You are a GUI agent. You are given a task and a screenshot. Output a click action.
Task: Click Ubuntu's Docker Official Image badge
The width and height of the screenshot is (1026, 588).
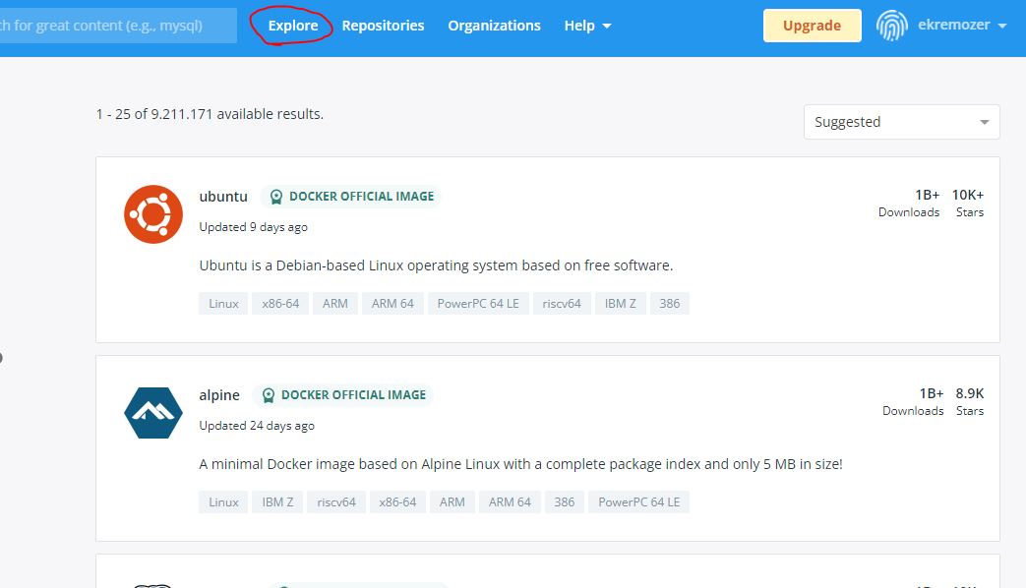tap(351, 197)
